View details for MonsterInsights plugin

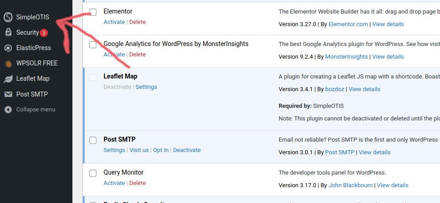click(x=388, y=57)
